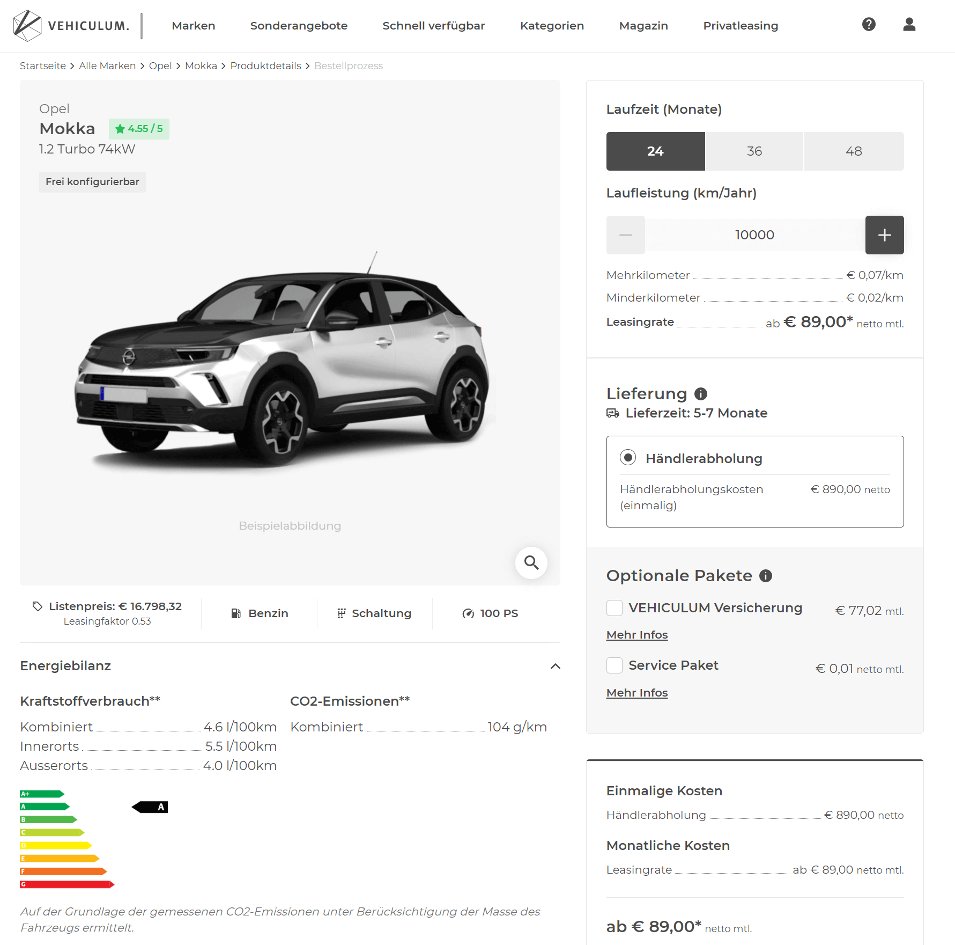Click the 1.2 Turbo 74kW variant text

pyautogui.click(x=87, y=149)
